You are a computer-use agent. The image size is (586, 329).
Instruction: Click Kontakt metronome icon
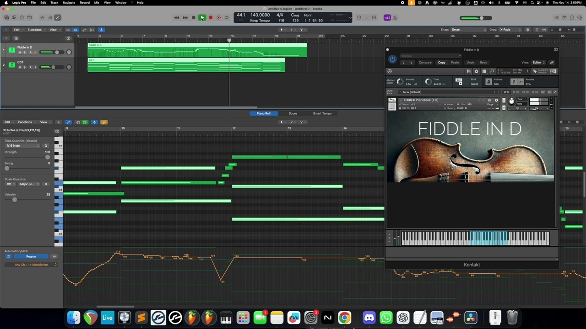pyautogui.click(x=488, y=82)
